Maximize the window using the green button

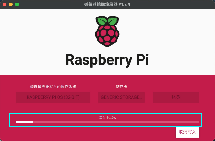click(x=17, y=4)
